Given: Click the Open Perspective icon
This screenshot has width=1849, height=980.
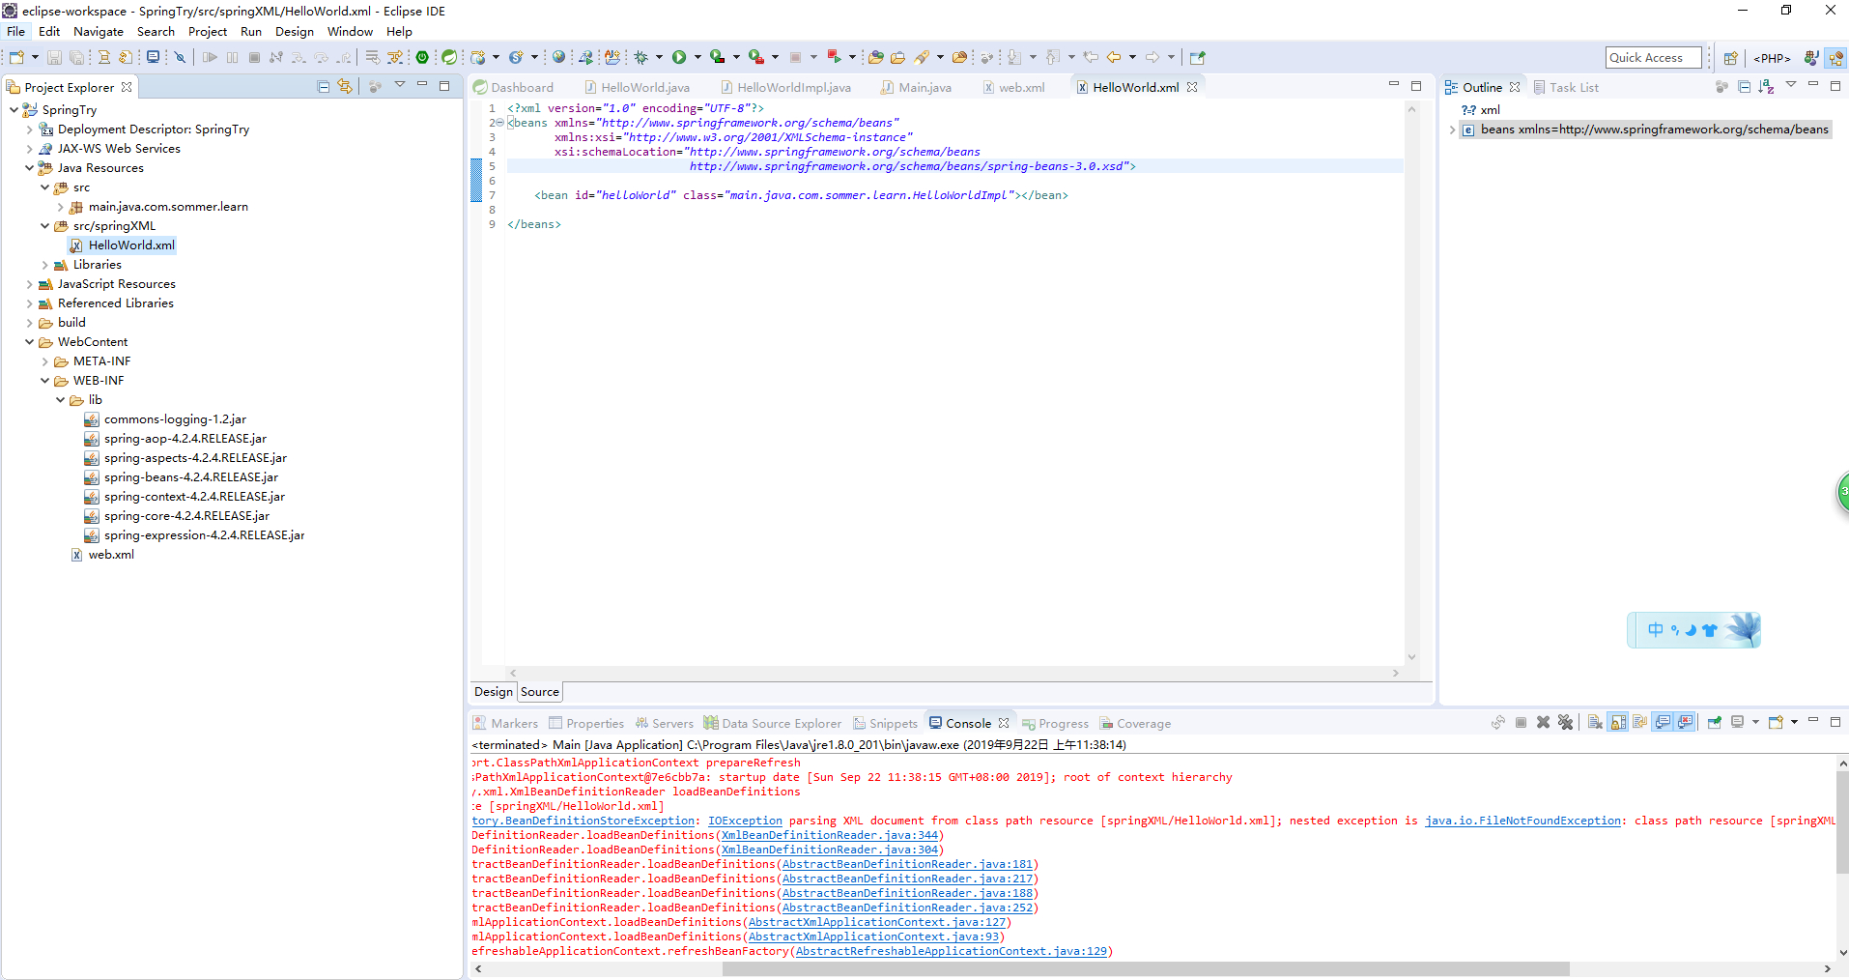Looking at the screenshot, I should [1730, 58].
